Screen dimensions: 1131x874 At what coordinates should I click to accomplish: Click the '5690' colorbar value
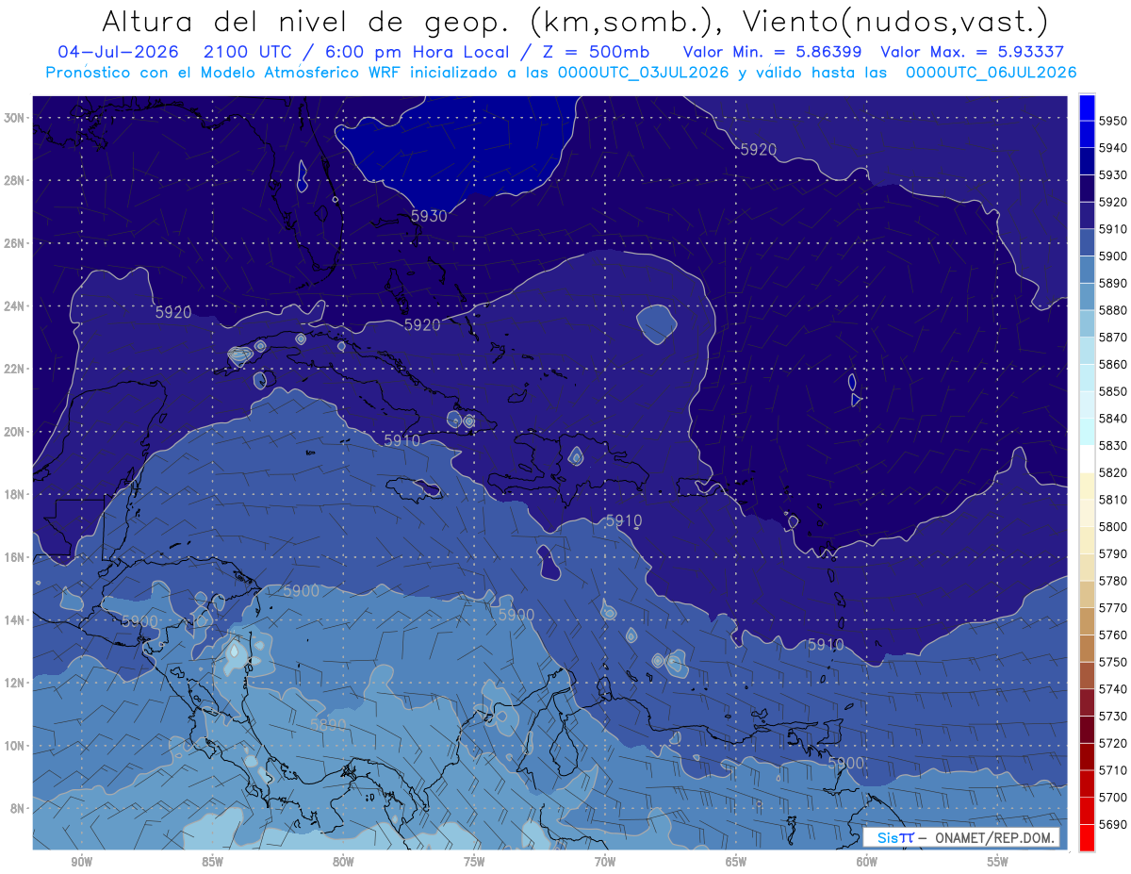[x=1113, y=824]
